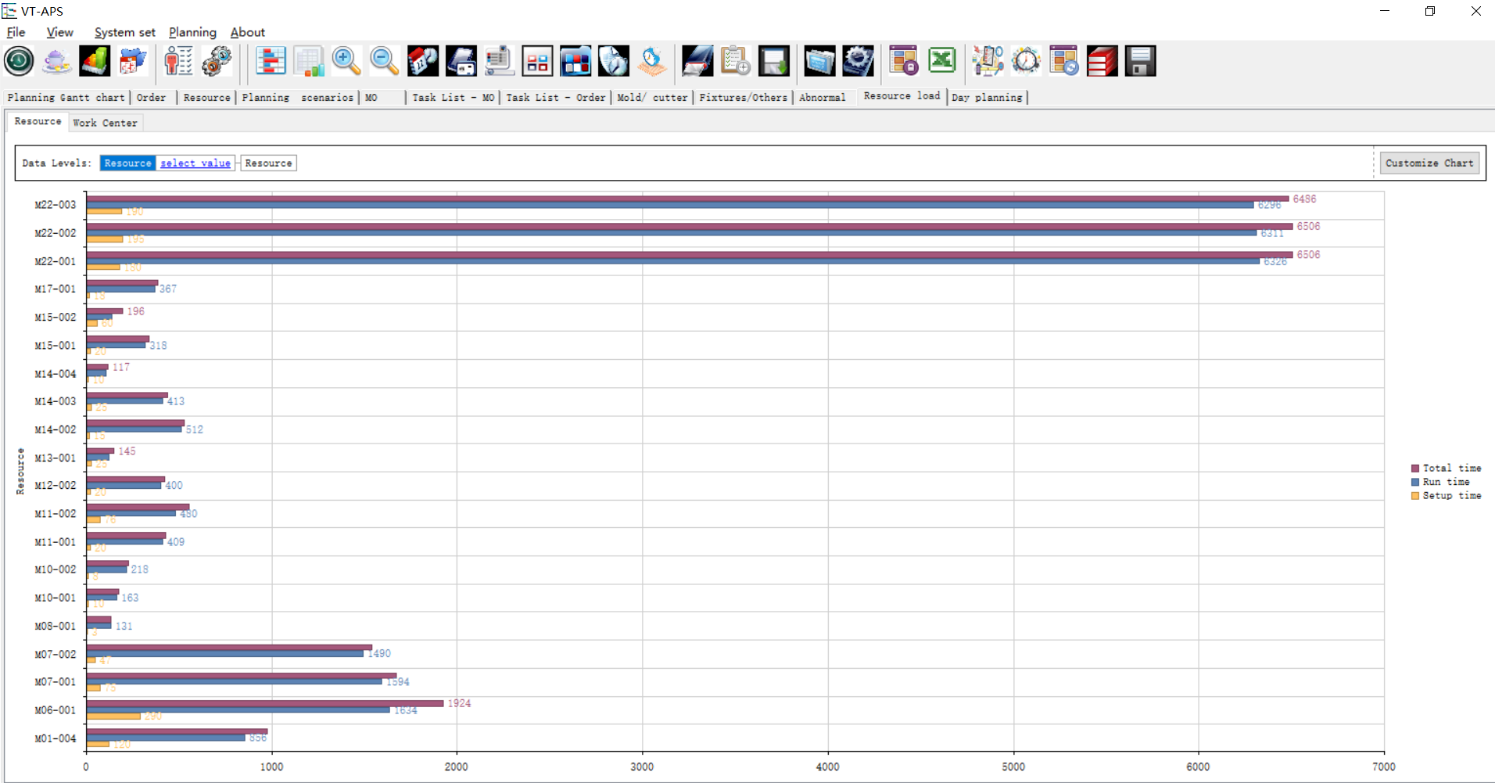Screen dimensions: 1495x783
Task: Click the Customize Chart button
Action: click(1429, 163)
